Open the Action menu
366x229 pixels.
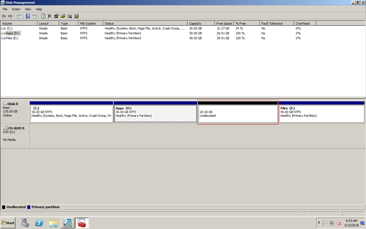click(x=16, y=9)
